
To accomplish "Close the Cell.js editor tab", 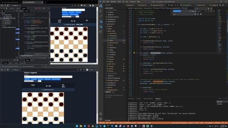I will 177,5.
